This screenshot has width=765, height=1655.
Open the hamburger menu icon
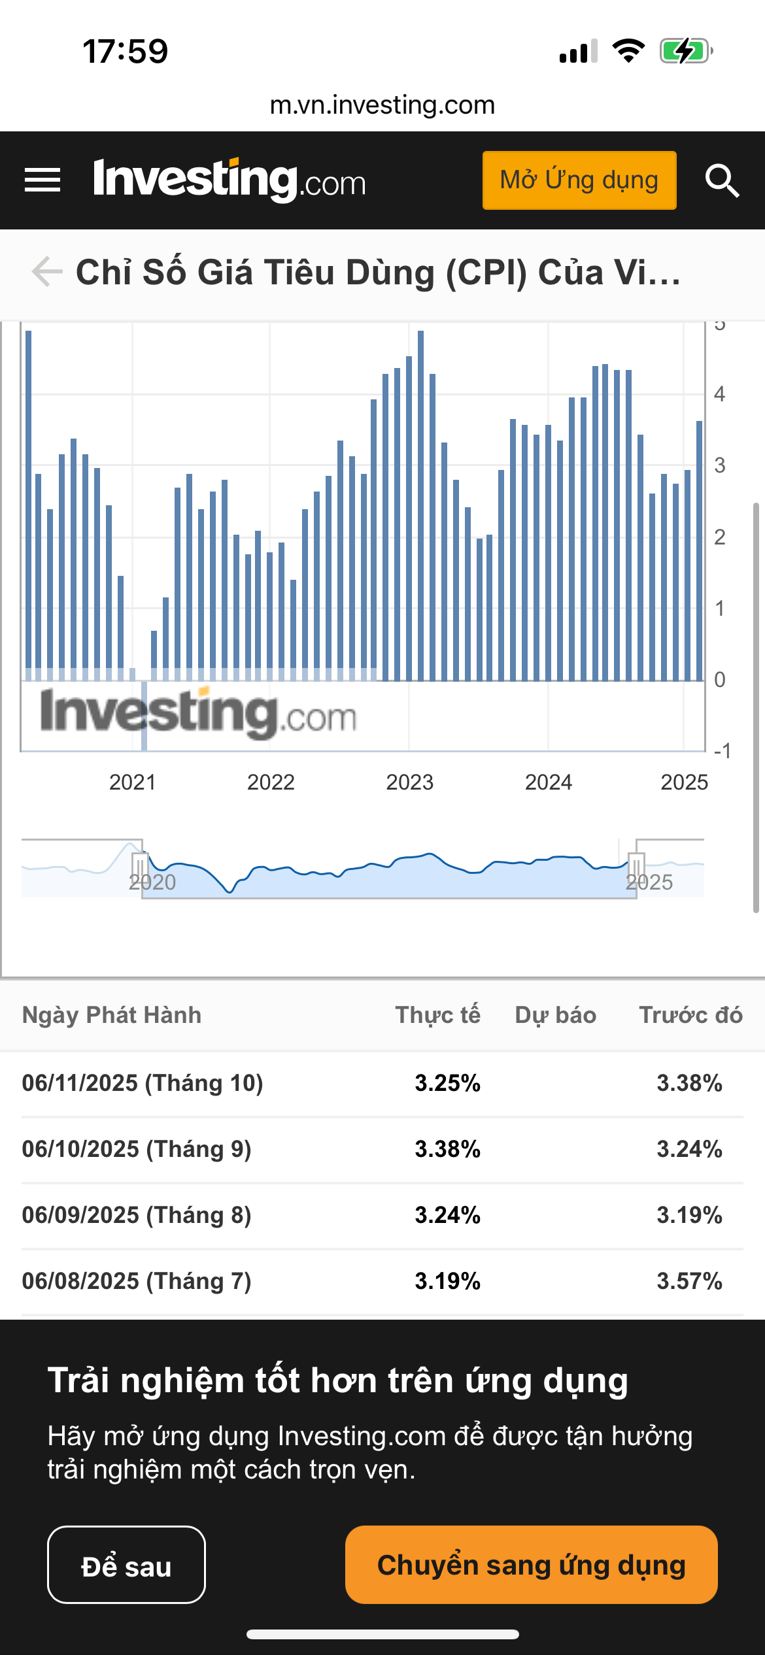pos(42,180)
